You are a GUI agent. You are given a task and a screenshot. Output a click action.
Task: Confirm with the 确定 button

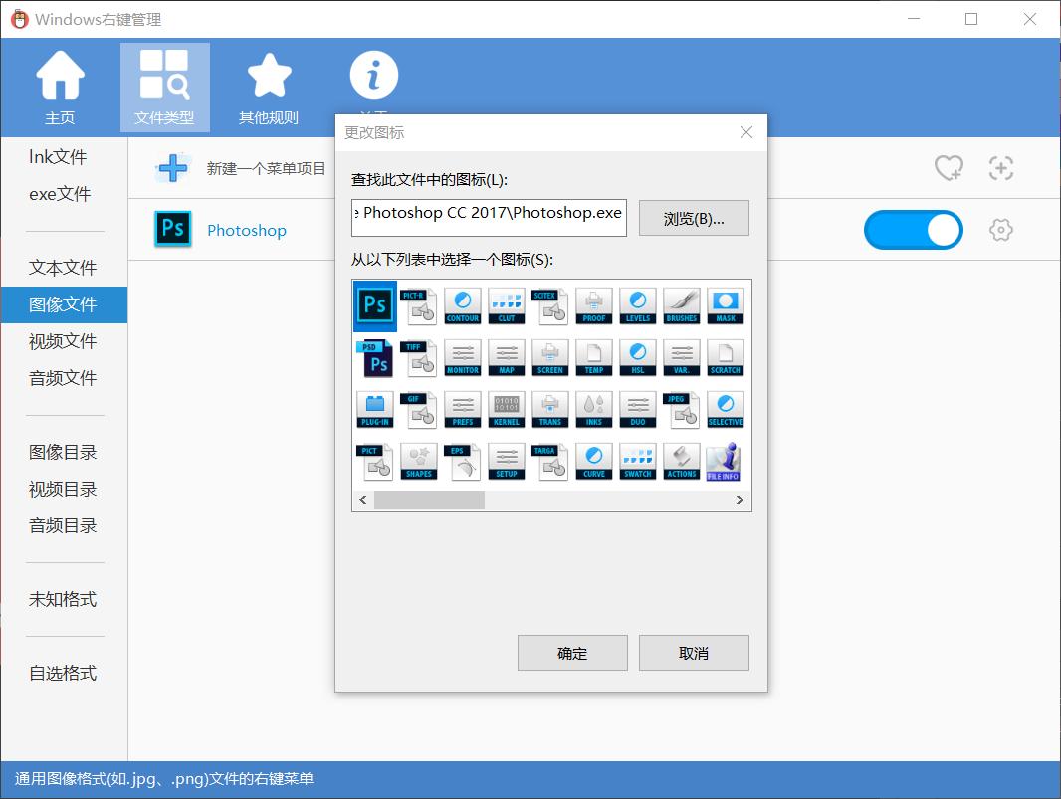pos(572,653)
